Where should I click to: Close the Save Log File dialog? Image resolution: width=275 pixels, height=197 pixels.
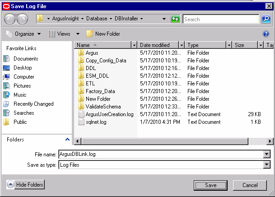click(269, 6)
